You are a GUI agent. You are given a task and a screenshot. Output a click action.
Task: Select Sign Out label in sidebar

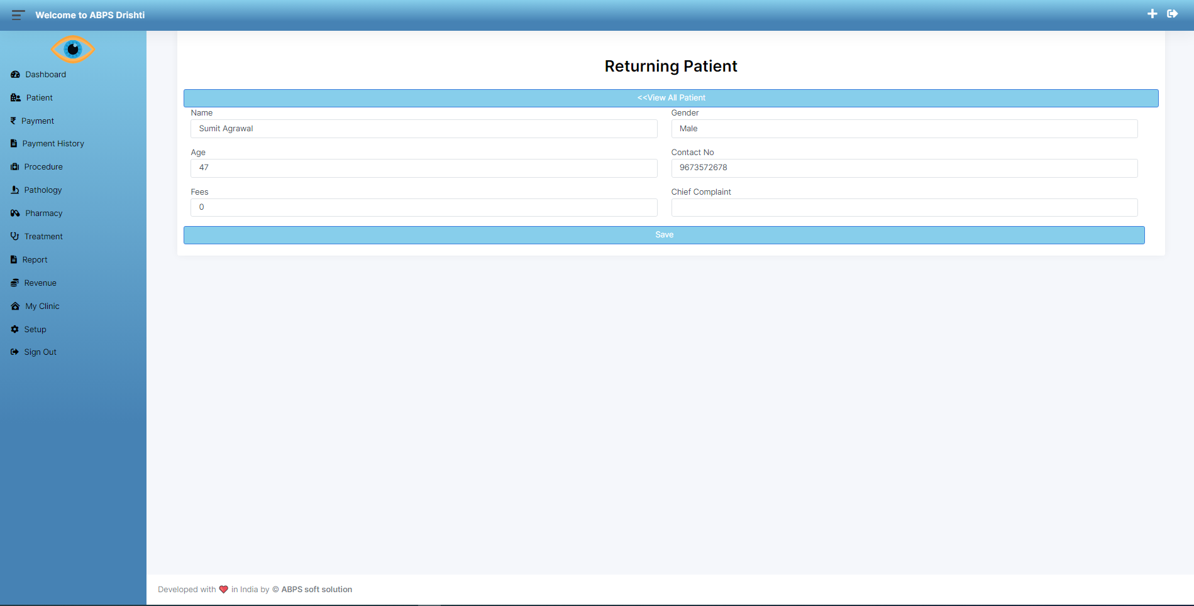click(x=40, y=352)
